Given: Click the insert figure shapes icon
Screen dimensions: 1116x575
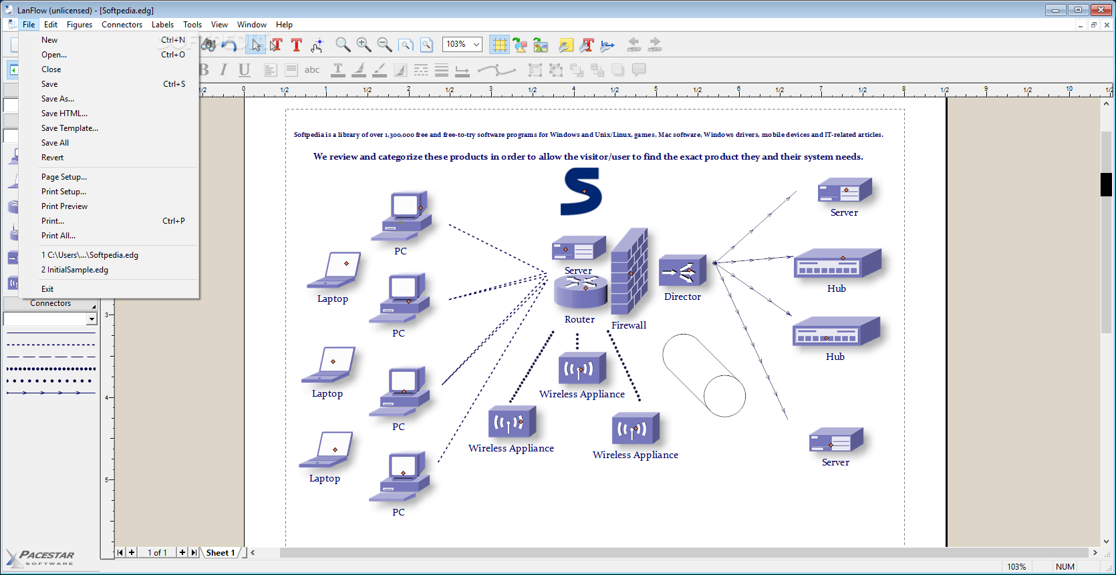Looking at the screenshot, I should coord(520,45).
